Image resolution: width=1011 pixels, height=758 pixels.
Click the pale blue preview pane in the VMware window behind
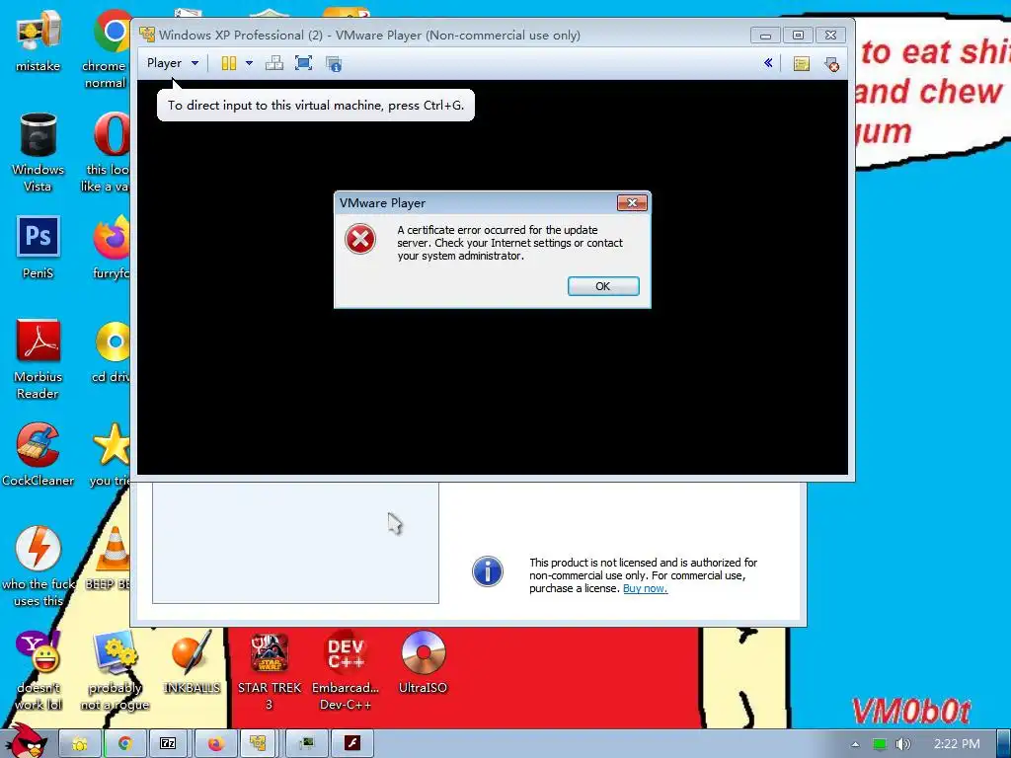click(x=295, y=543)
